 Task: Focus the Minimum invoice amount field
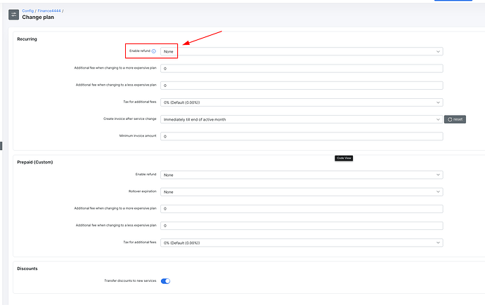(302, 136)
